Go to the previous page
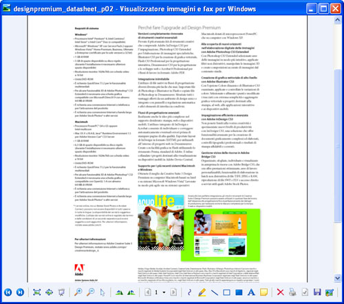 pyautogui.click(x=148, y=292)
